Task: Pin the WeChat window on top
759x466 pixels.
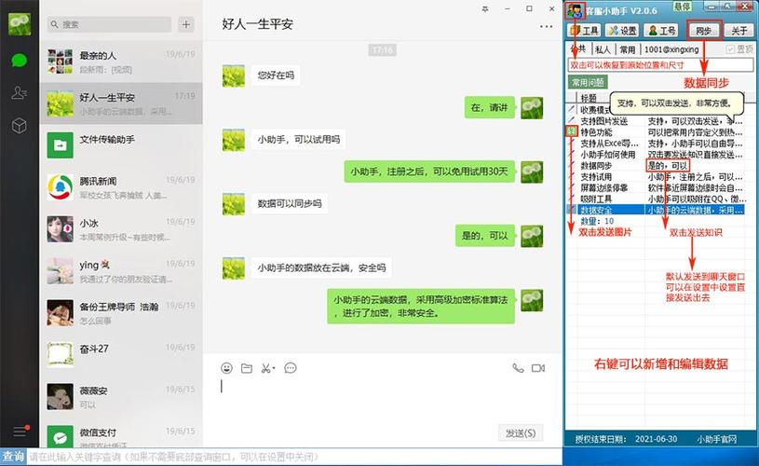Action: click(x=485, y=9)
